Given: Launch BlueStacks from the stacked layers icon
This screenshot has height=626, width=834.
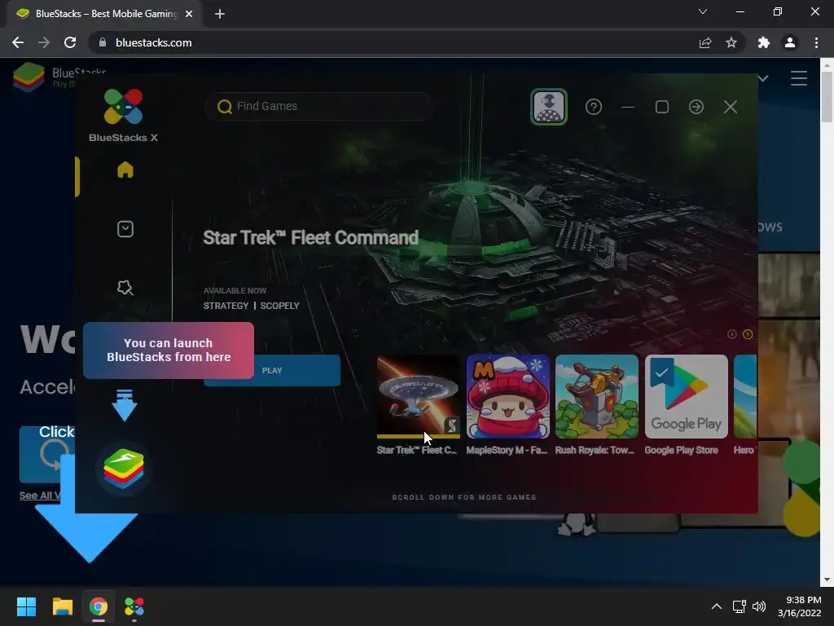Looking at the screenshot, I should coord(124,469).
